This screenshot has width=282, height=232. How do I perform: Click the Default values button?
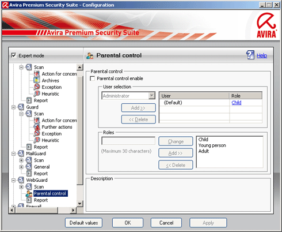[x=83, y=223]
